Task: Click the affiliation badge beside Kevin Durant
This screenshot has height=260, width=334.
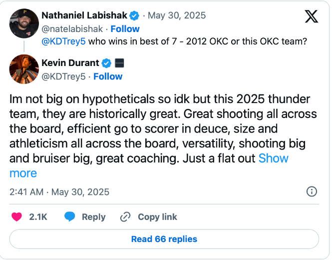Action: click(119, 63)
